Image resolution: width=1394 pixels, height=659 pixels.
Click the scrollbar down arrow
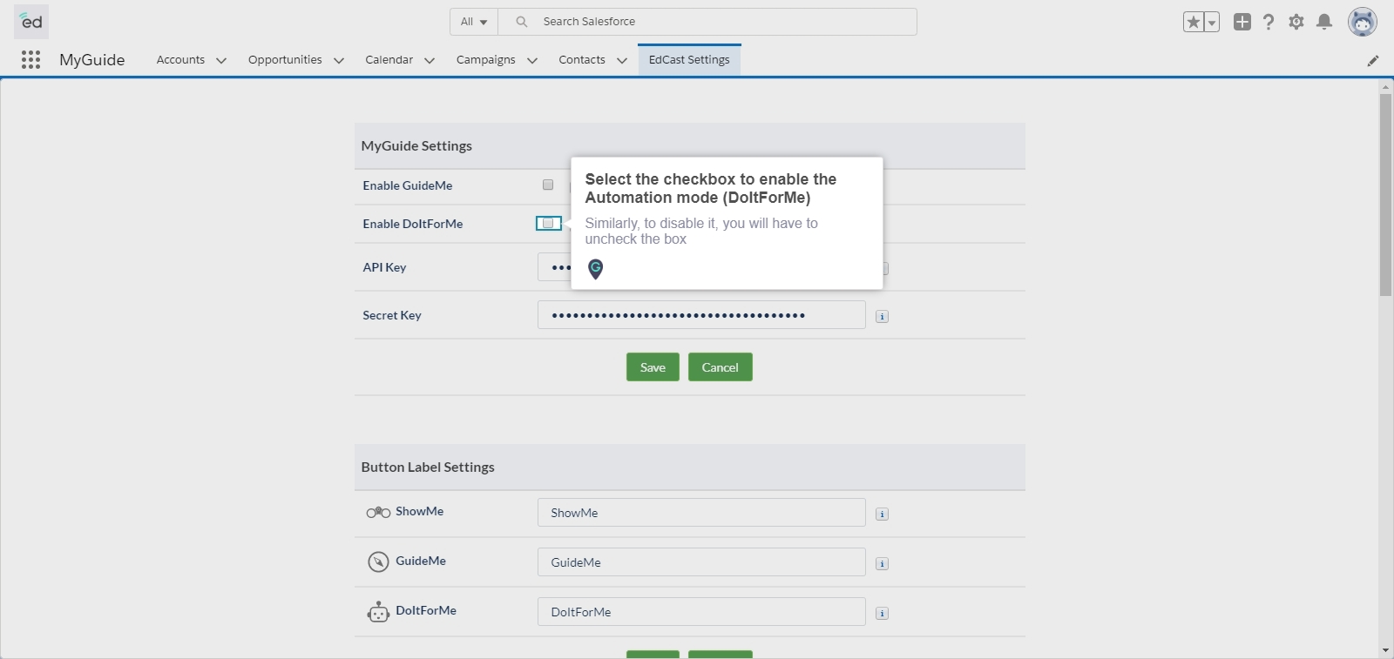pos(1385,650)
